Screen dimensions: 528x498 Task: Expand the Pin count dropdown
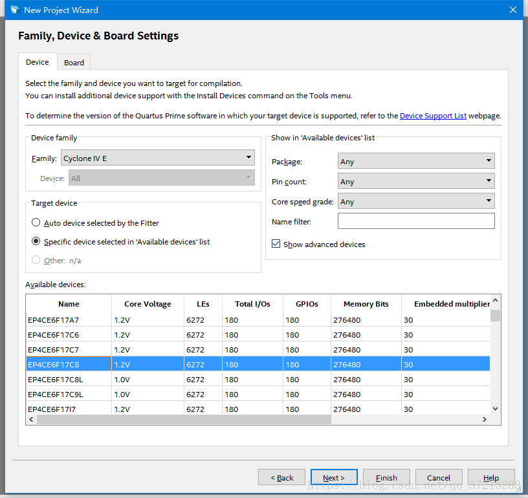tap(416, 181)
